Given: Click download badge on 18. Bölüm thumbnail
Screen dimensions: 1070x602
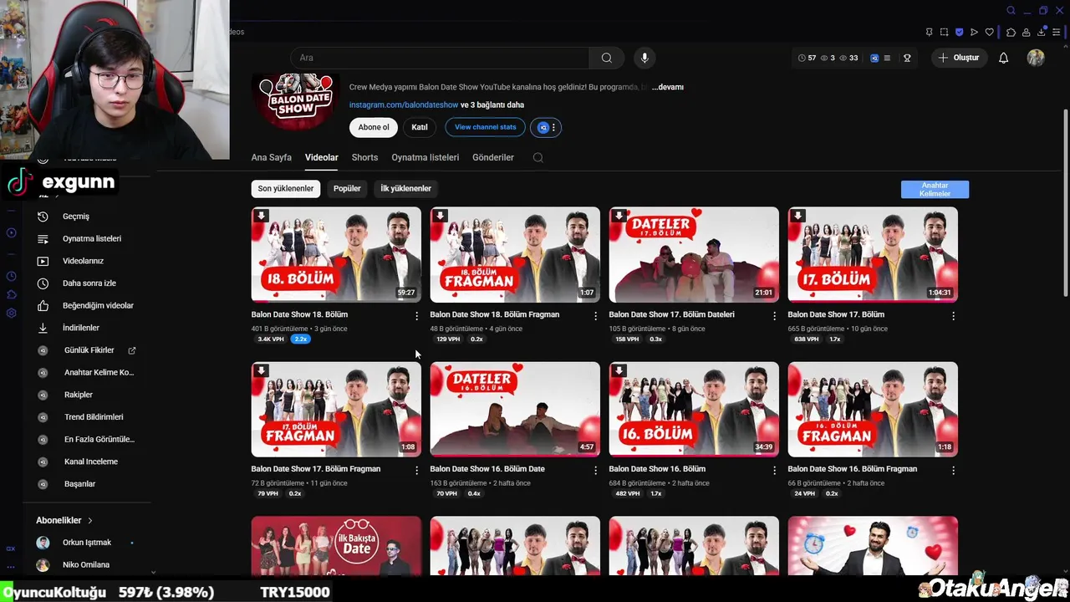Looking at the screenshot, I should click(261, 216).
